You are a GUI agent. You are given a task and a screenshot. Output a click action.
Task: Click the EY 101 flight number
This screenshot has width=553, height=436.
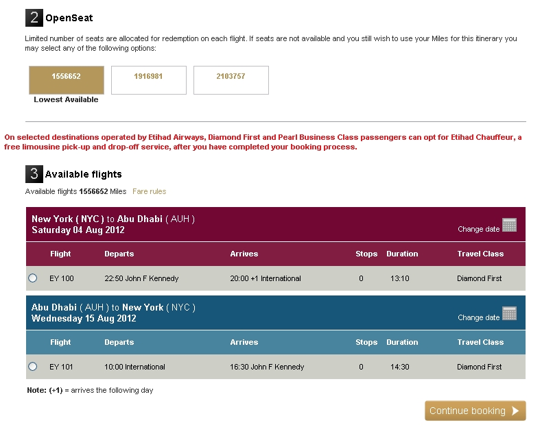(61, 367)
